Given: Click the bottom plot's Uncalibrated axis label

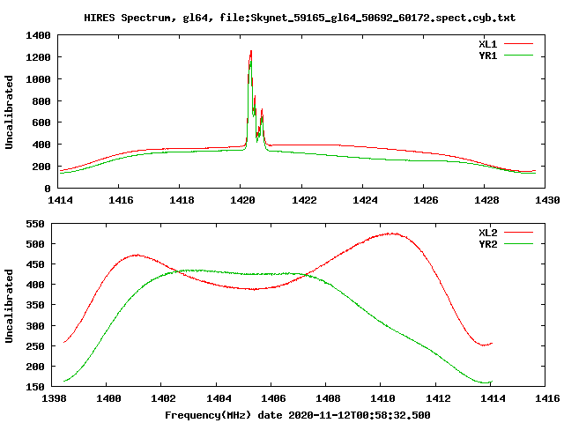Looking at the screenshot, I should point(9,306).
